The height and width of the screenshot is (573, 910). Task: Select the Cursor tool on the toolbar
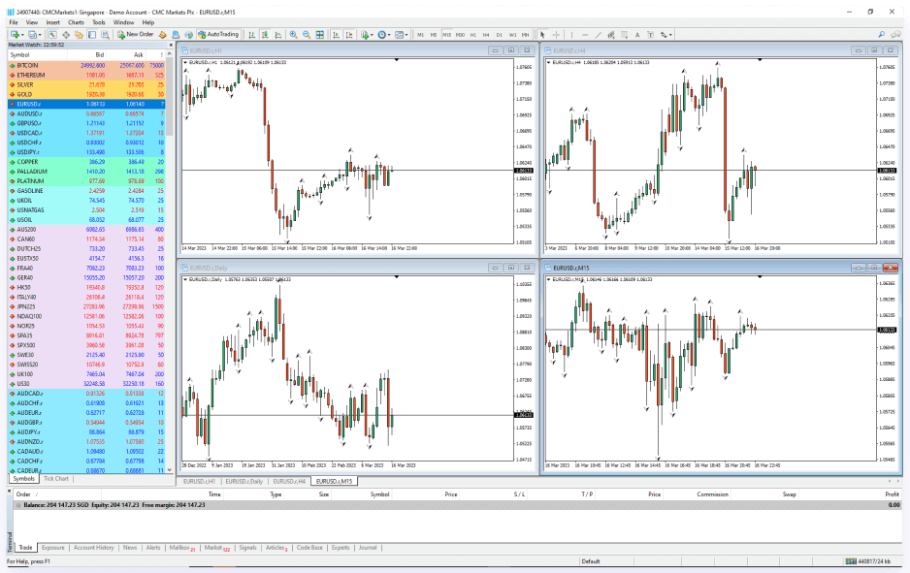(x=542, y=35)
